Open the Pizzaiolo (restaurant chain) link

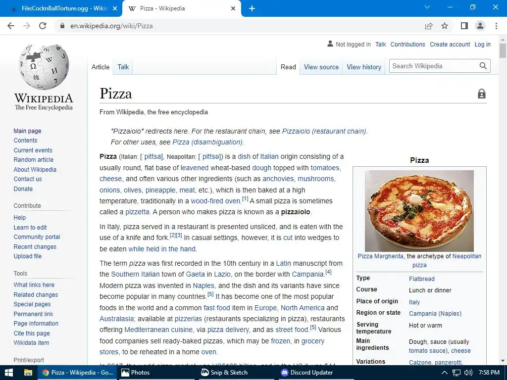324,131
